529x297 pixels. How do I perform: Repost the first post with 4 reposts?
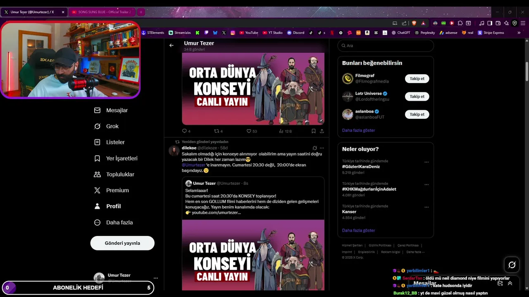coord(218,131)
